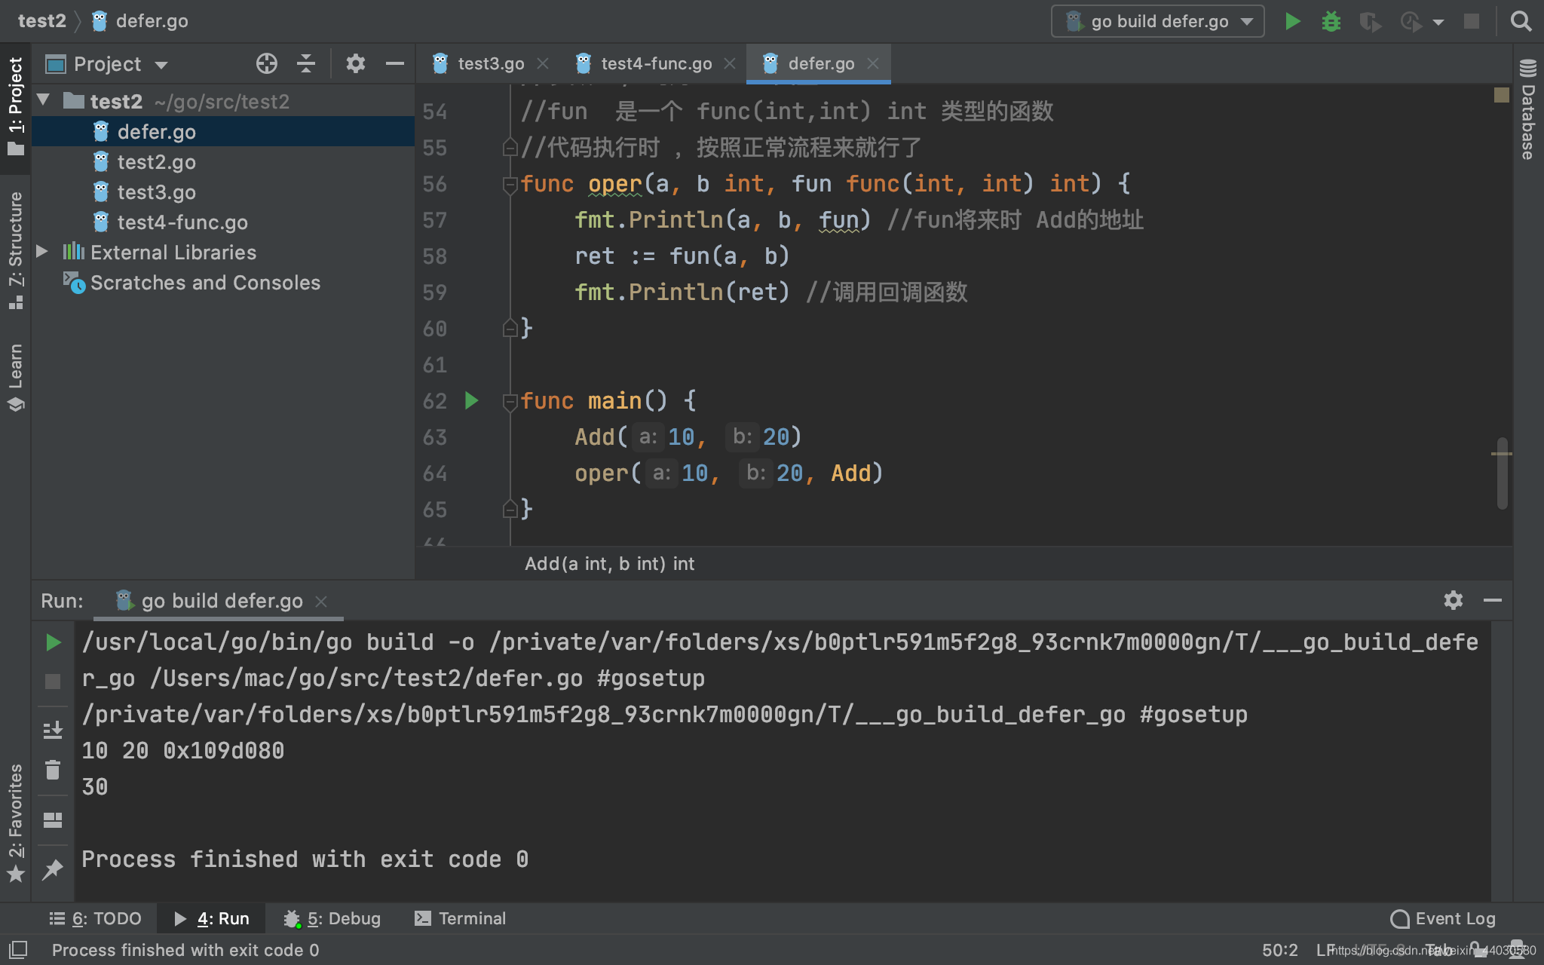
Task: Click the caret position 50:2 in status bar
Action: 1279,950
